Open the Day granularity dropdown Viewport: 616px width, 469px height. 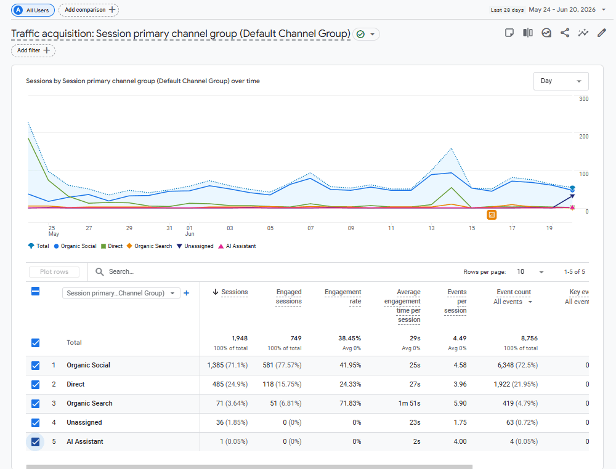[x=561, y=81]
